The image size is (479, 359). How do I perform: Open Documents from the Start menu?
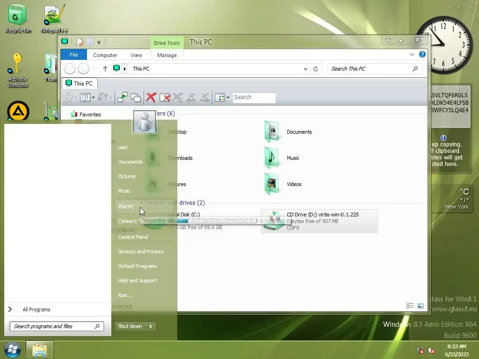131,162
